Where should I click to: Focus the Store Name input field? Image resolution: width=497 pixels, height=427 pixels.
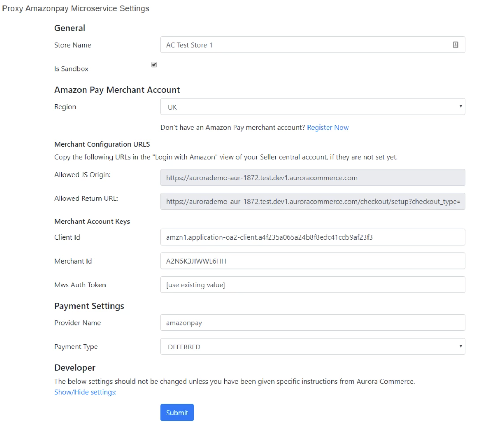pyautogui.click(x=313, y=45)
